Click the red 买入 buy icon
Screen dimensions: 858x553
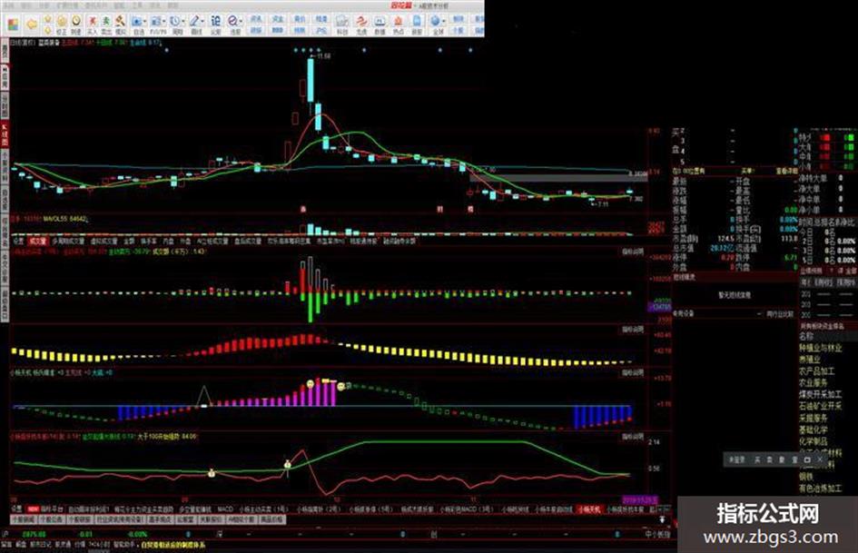(x=92, y=23)
